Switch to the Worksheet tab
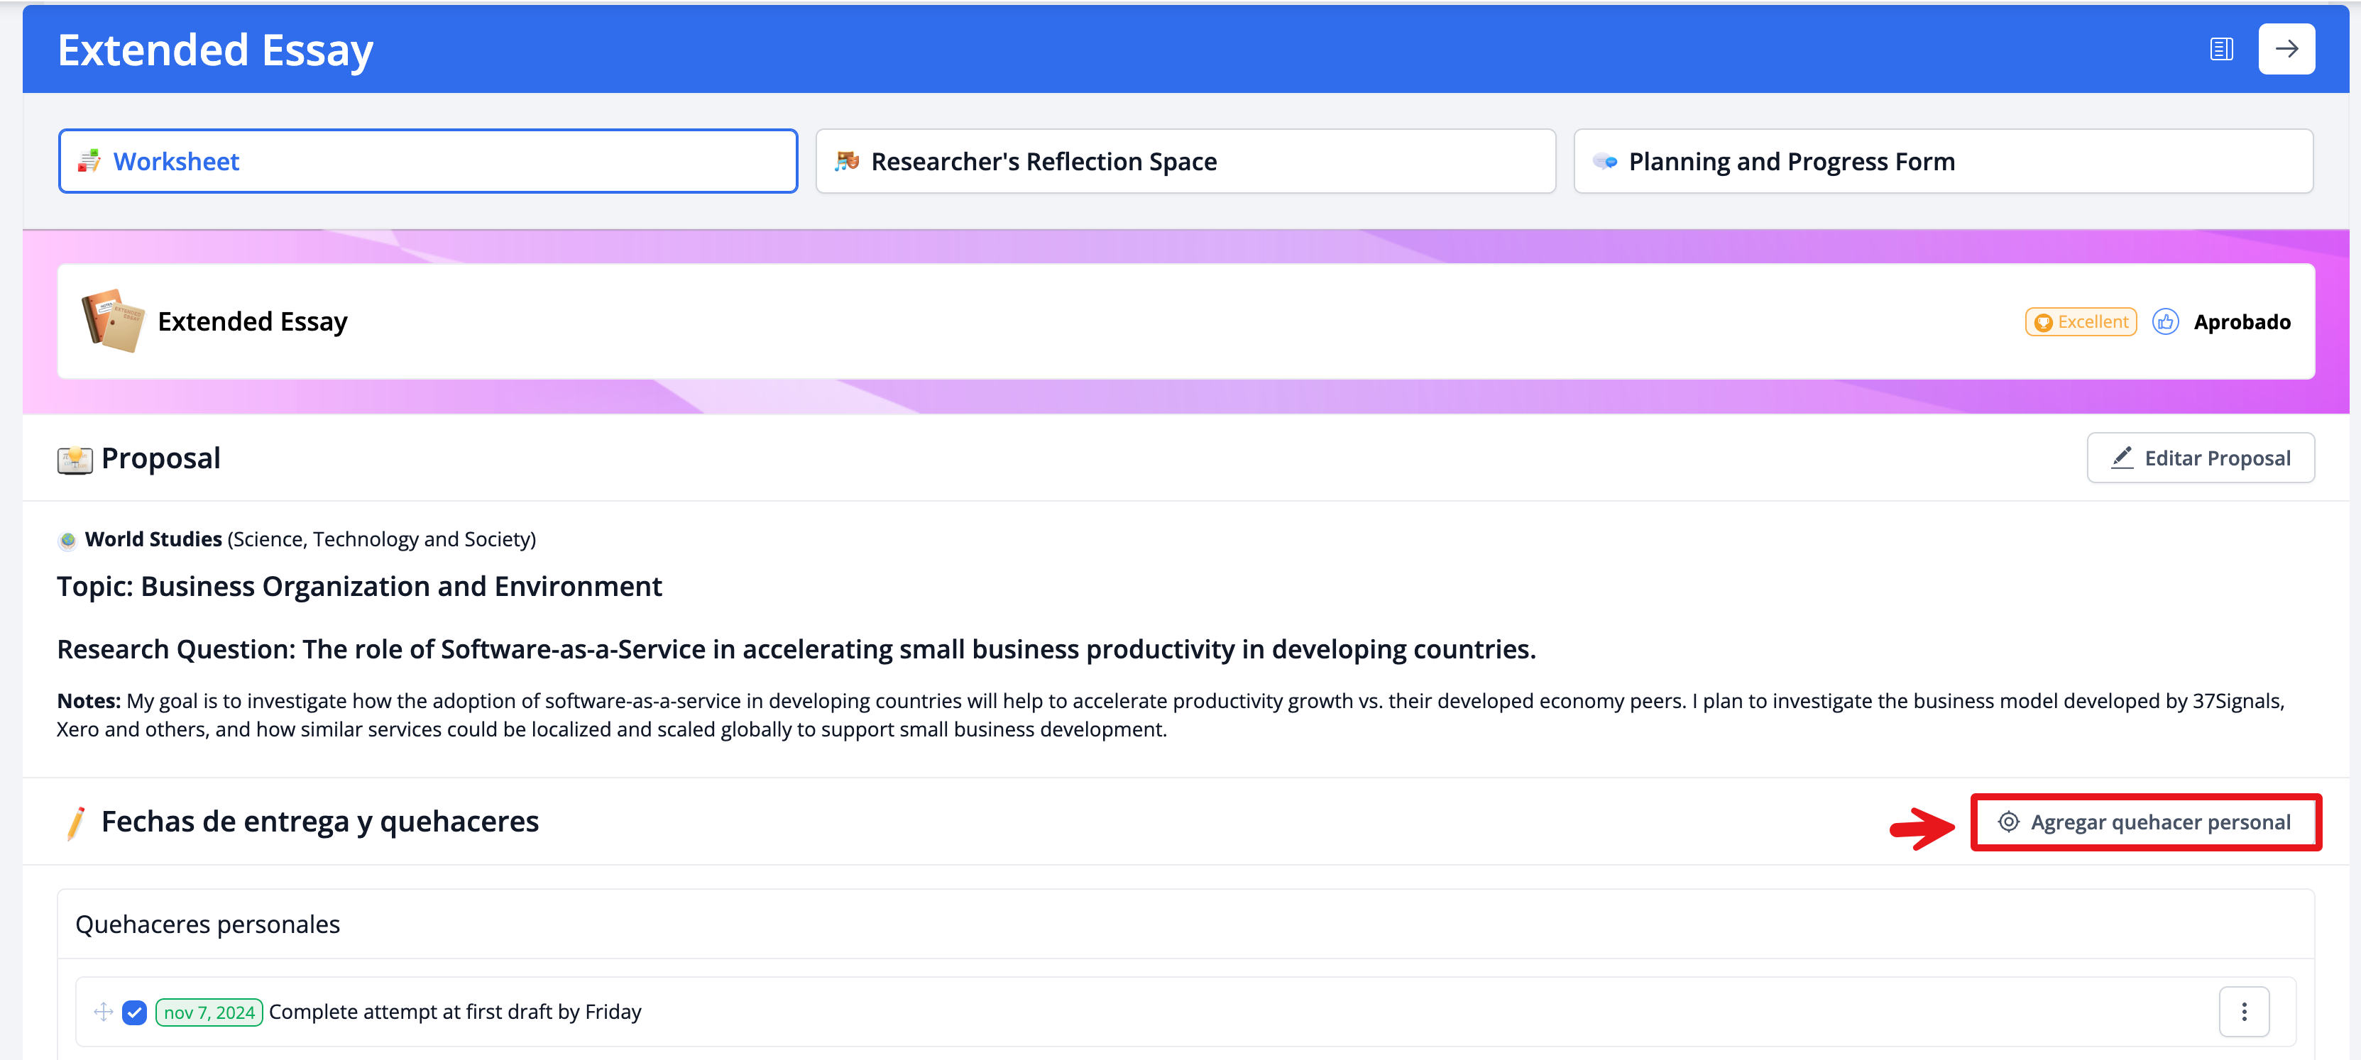Viewport: 2361px width, 1060px height. click(427, 161)
